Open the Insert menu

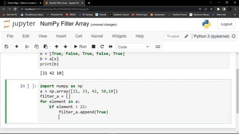point(61,36)
